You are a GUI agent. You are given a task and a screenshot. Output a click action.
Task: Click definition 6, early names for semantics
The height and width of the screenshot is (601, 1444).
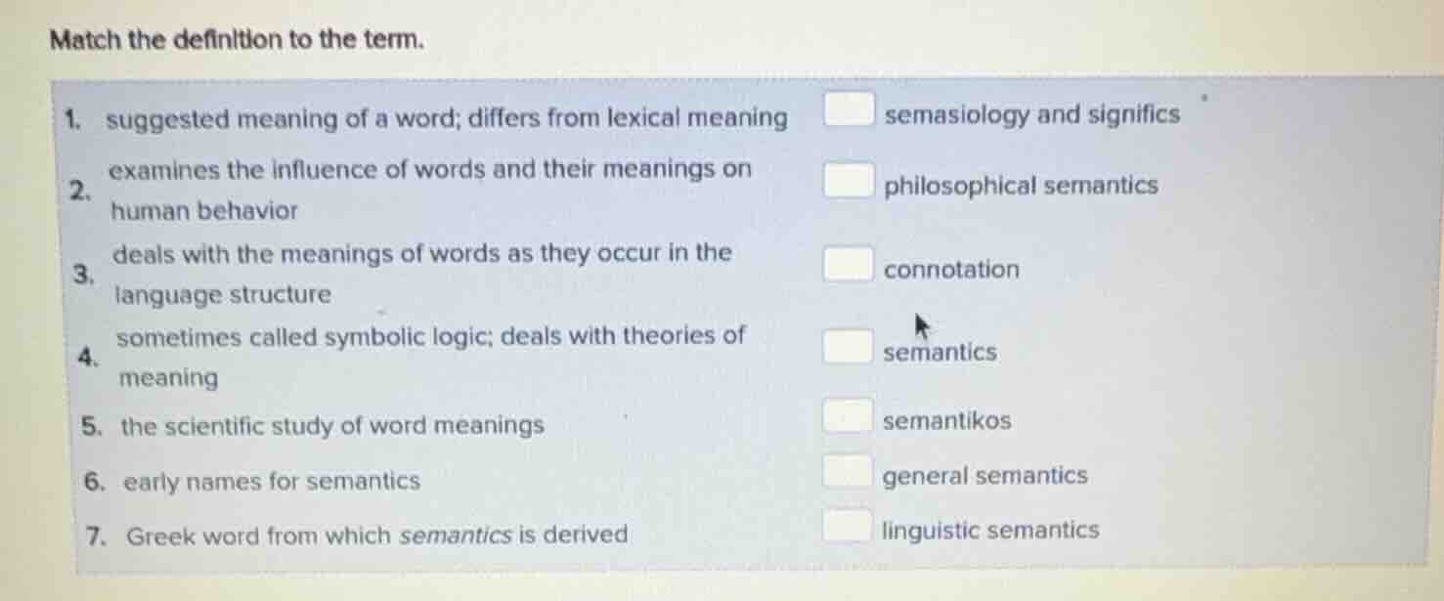pyautogui.click(x=271, y=481)
